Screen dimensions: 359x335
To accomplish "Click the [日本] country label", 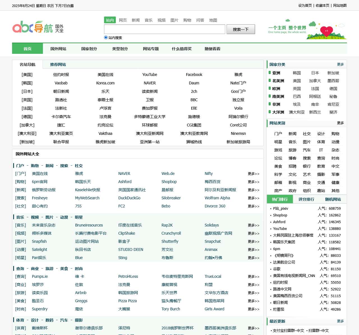I will 27,91.
